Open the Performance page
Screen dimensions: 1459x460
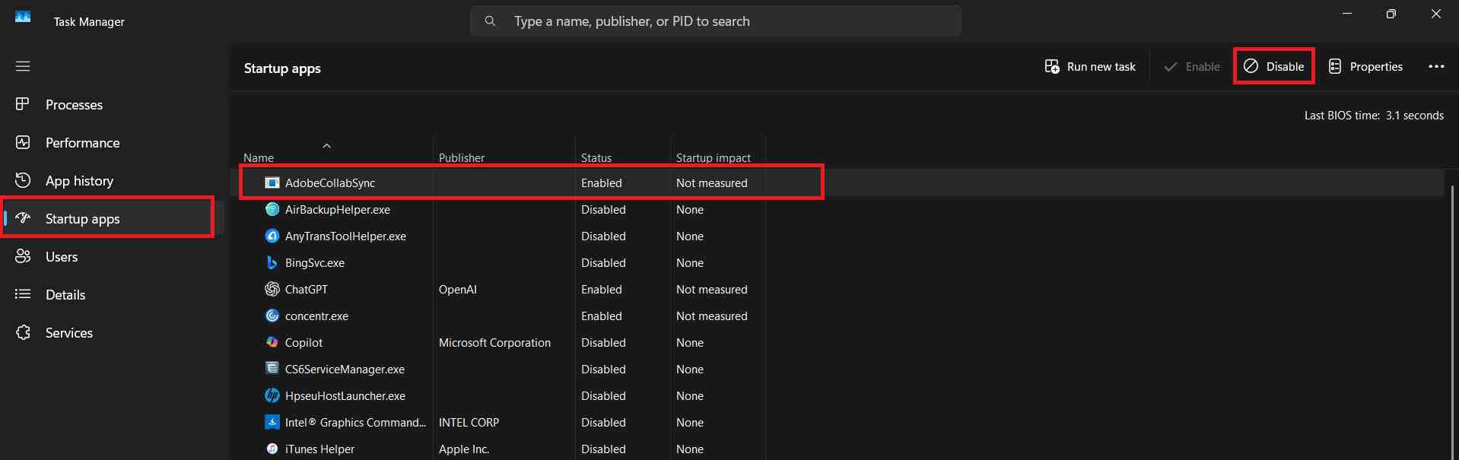point(82,143)
